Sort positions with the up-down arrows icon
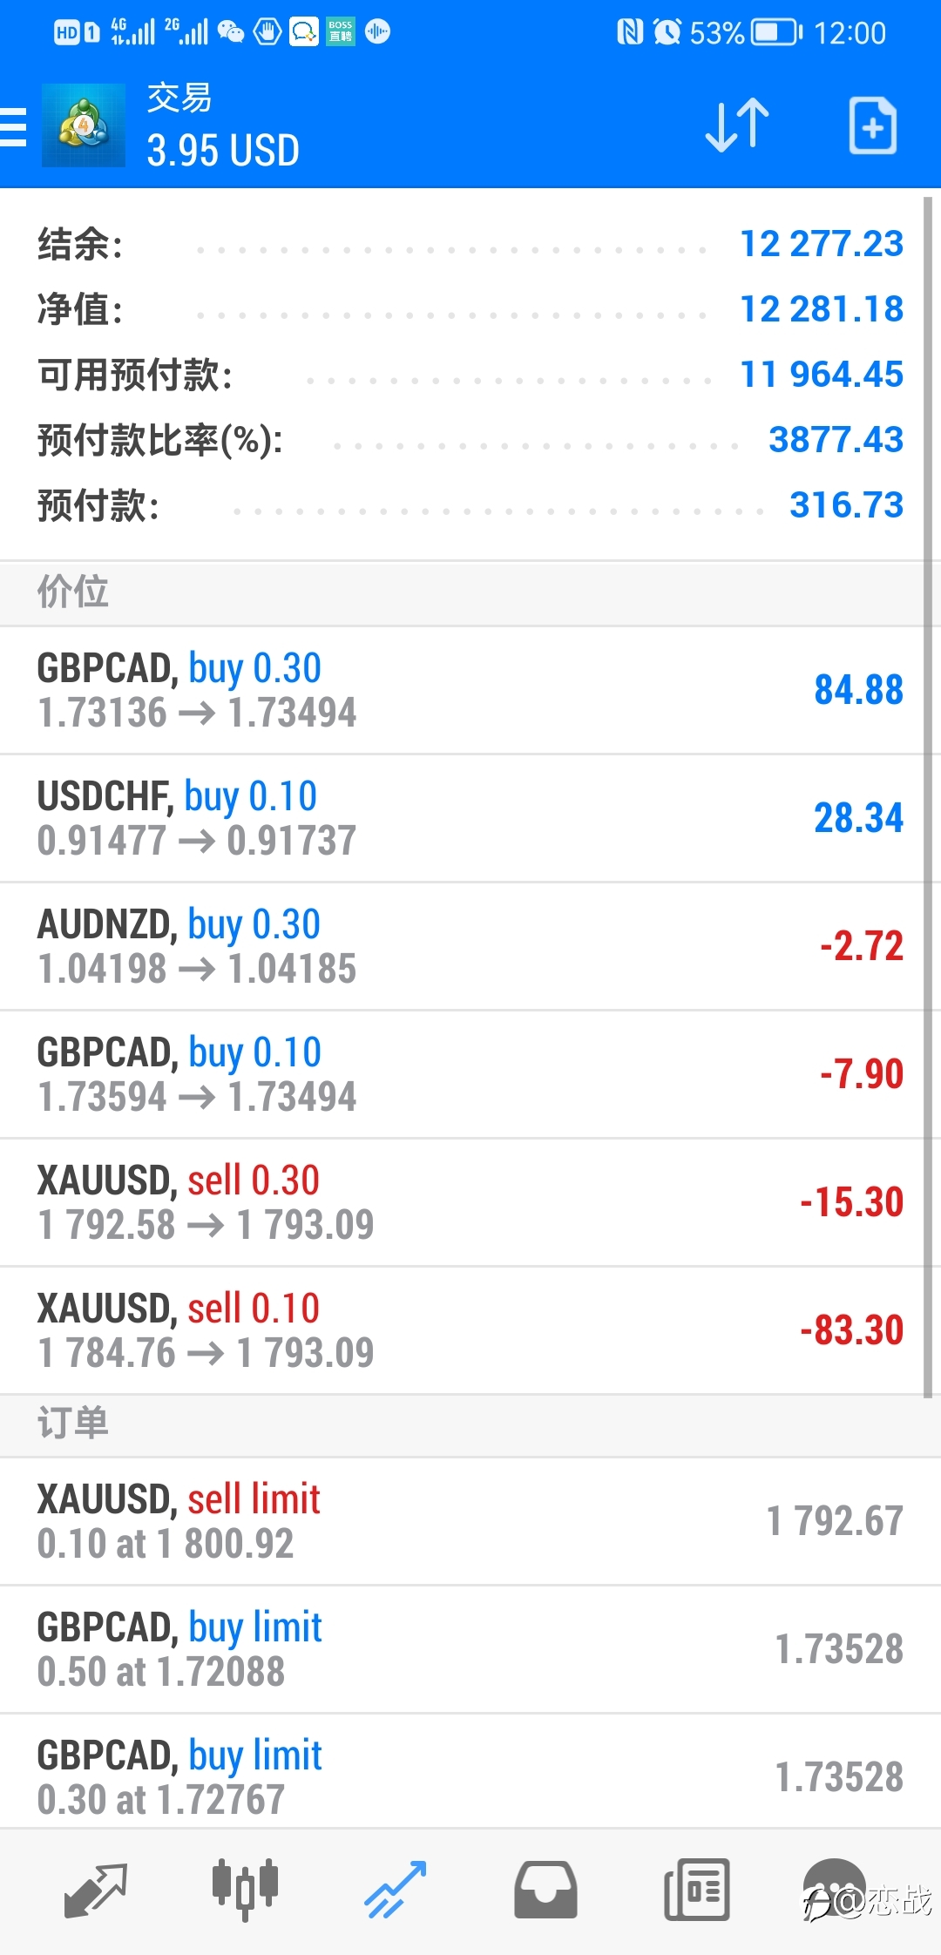Image resolution: width=941 pixels, height=1955 pixels. (x=736, y=126)
